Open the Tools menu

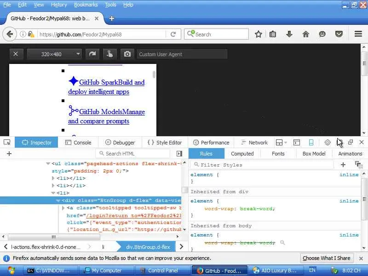pyautogui.click(x=110, y=5)
